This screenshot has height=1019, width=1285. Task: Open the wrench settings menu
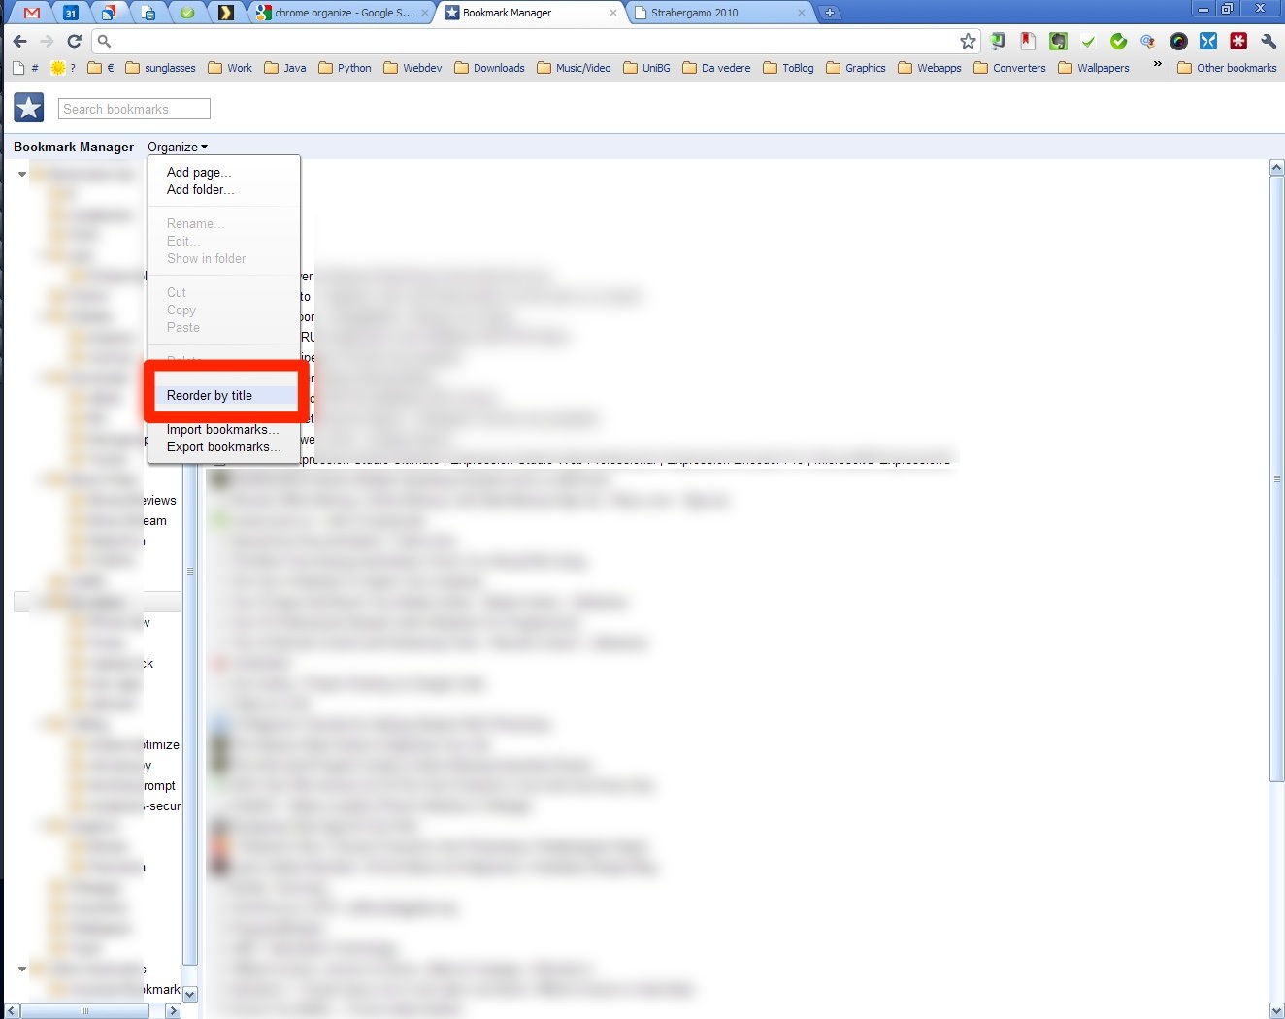click(1268, 41)
